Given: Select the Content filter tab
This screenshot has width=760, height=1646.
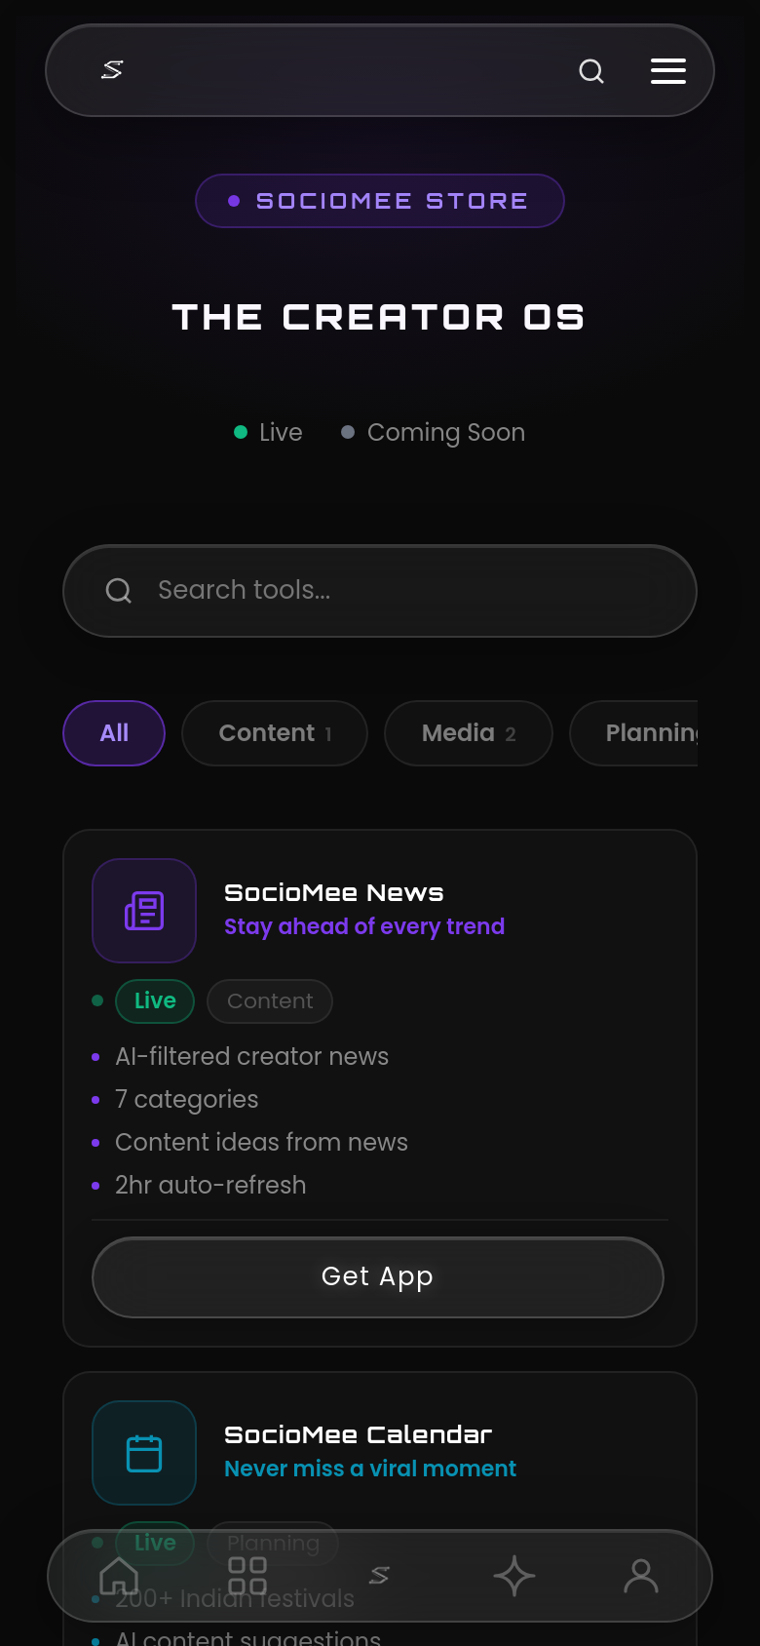Looking at the screenshot, I should click(x=275, y=733).
